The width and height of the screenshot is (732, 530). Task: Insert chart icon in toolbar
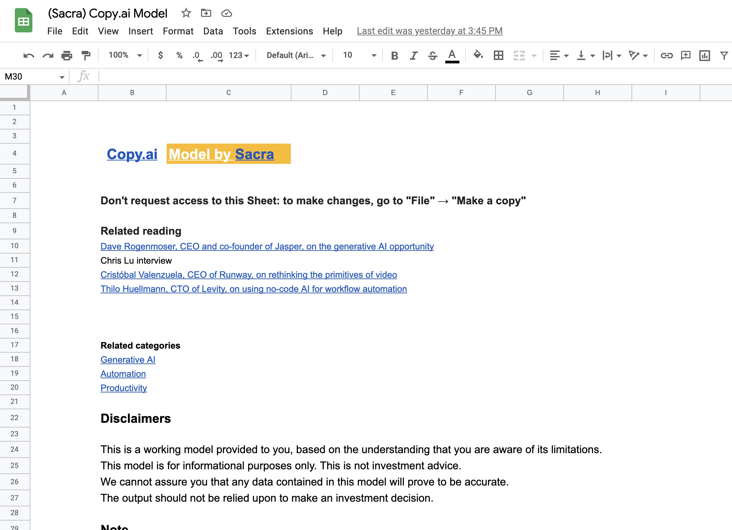705,55
